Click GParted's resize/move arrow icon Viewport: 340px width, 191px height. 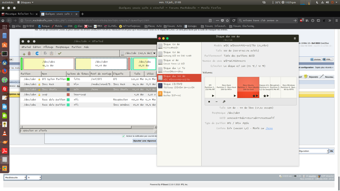(x=37, y=54)
